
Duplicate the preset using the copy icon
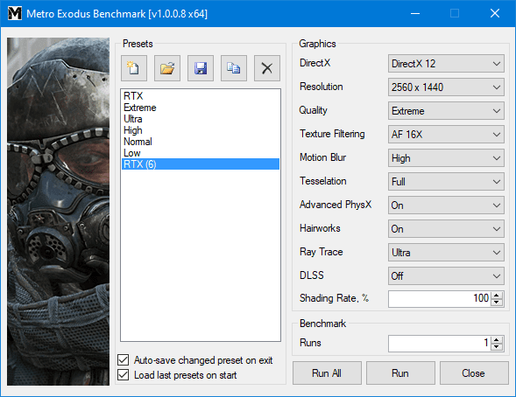click(234, 68)
